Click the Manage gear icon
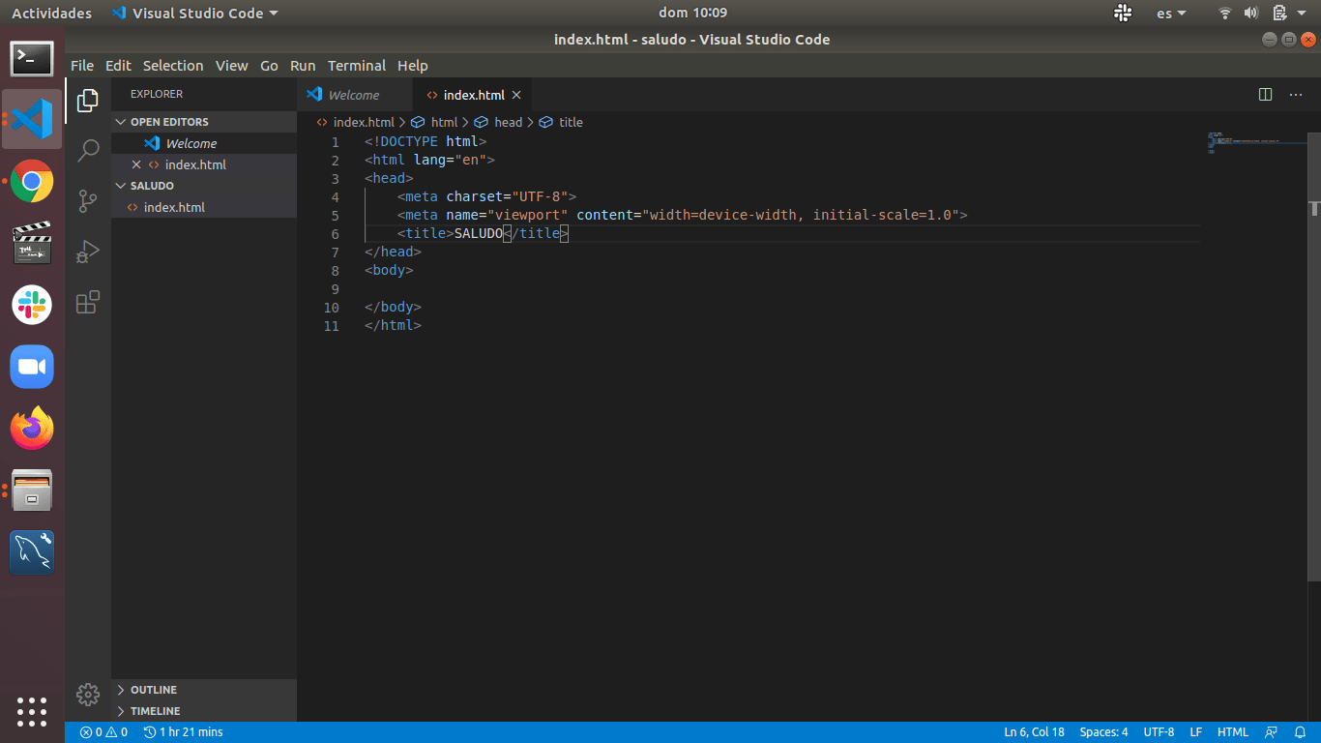 [x=88, y=694]
